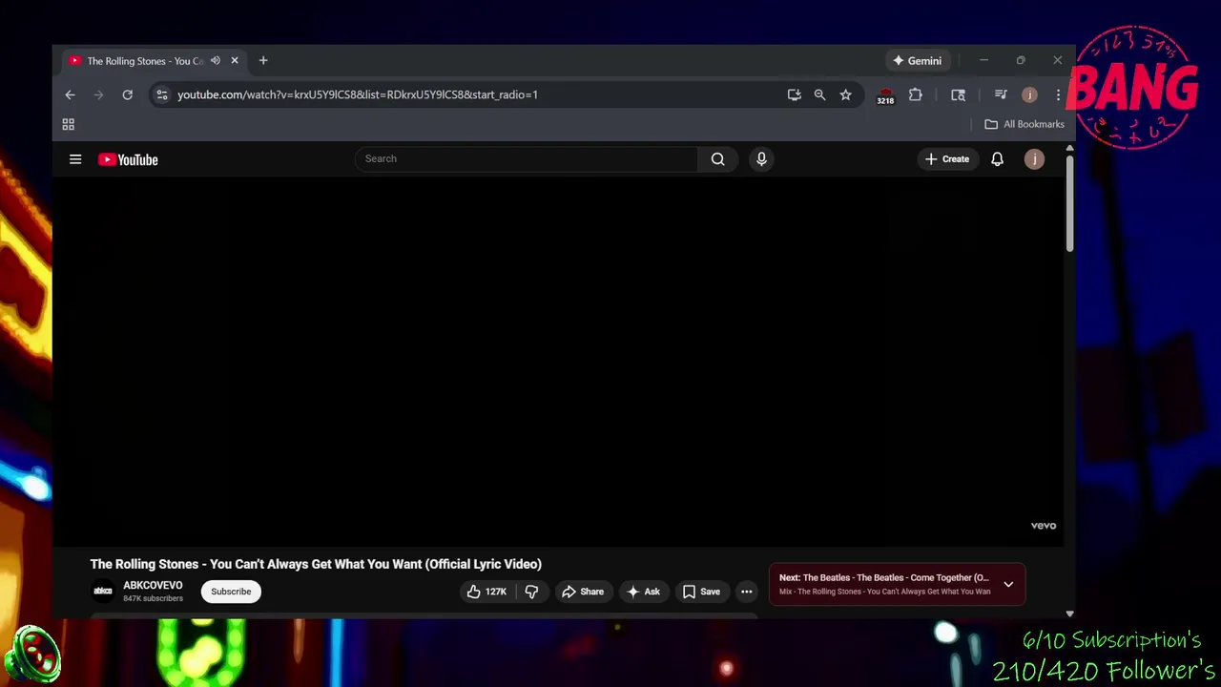Click the video title text

[x=316, y=564]
